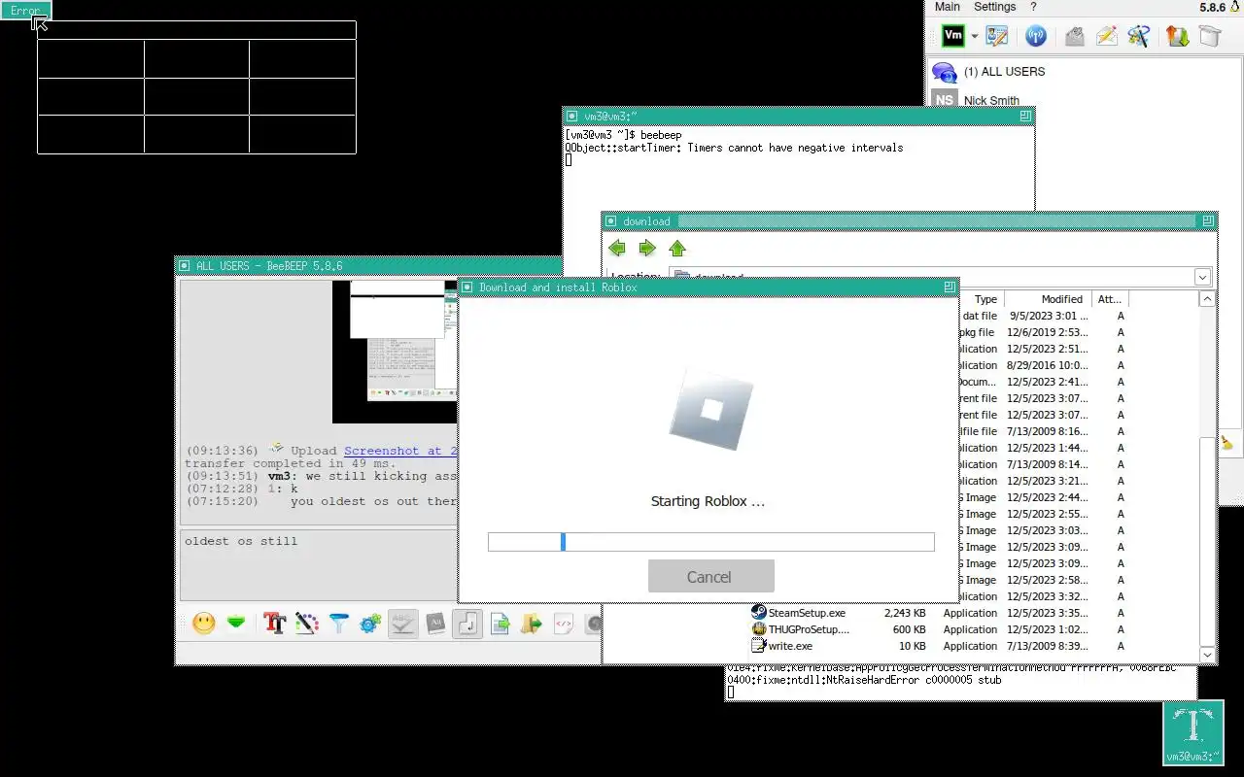
Task: Open the file transfers arrows icon
Action: pyautogui.click(x=1178, y=36)
